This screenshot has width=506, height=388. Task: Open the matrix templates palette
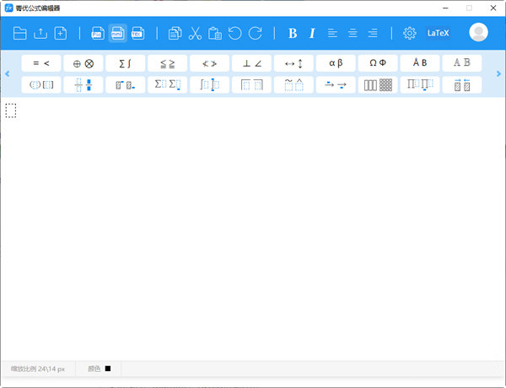(x=378, y=85)
